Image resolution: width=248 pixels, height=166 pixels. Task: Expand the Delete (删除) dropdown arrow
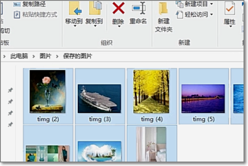click(x=119, y=26)
